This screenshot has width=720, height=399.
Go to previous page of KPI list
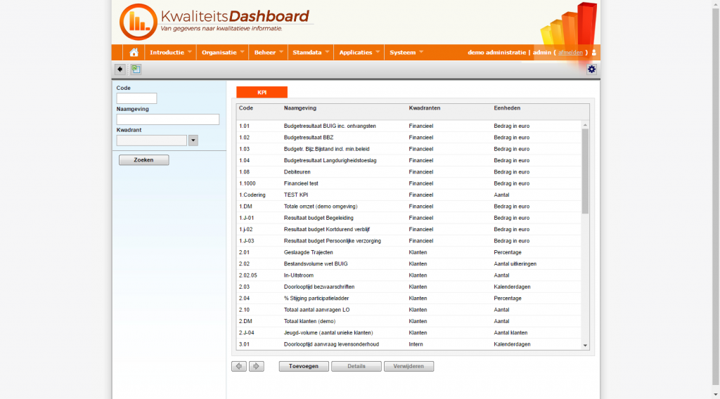[239, 366]
